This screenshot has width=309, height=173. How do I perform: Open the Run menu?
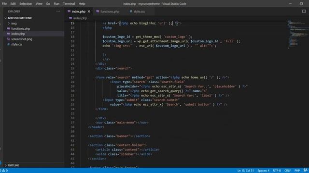[x=56, y=4]
